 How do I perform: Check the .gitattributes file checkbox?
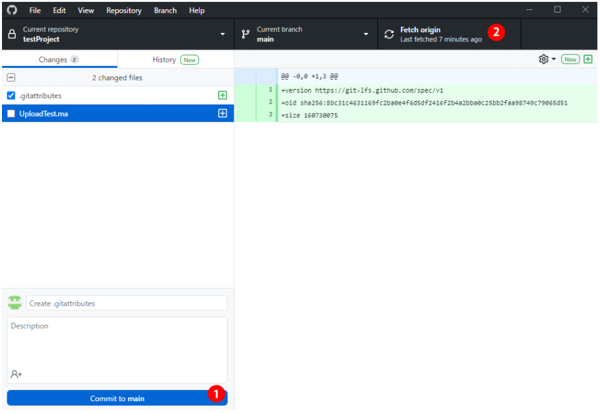tap(11, 96)
